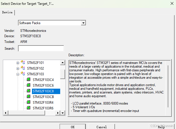This screenshot has height=129, width=176.
Task: Close the Select Device dialog
Action: (x=172, y=3)
